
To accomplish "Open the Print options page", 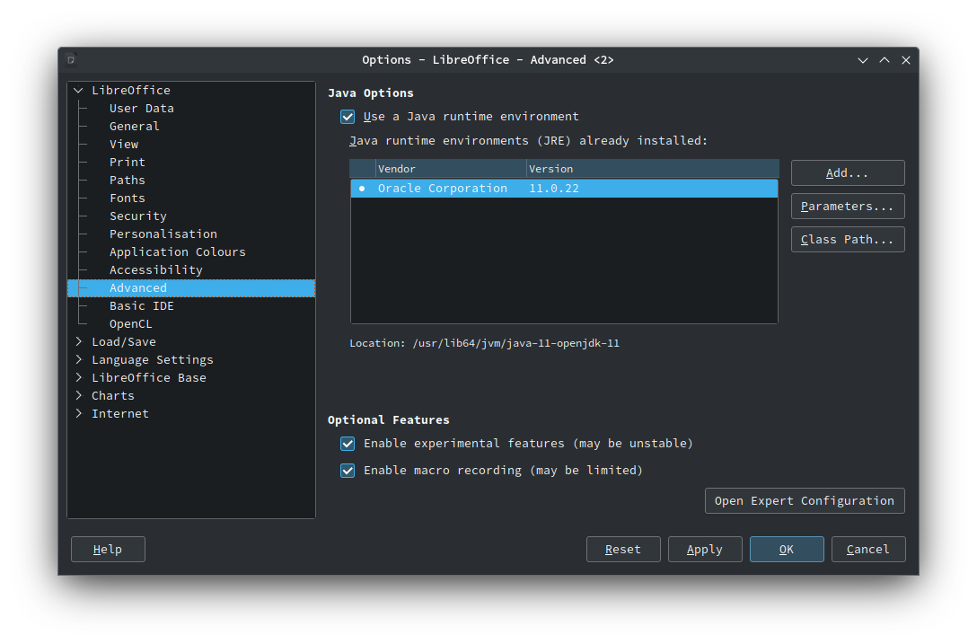I will click(128, 162).
